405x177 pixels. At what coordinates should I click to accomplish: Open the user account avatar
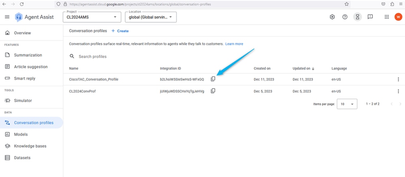click(398, 17)
